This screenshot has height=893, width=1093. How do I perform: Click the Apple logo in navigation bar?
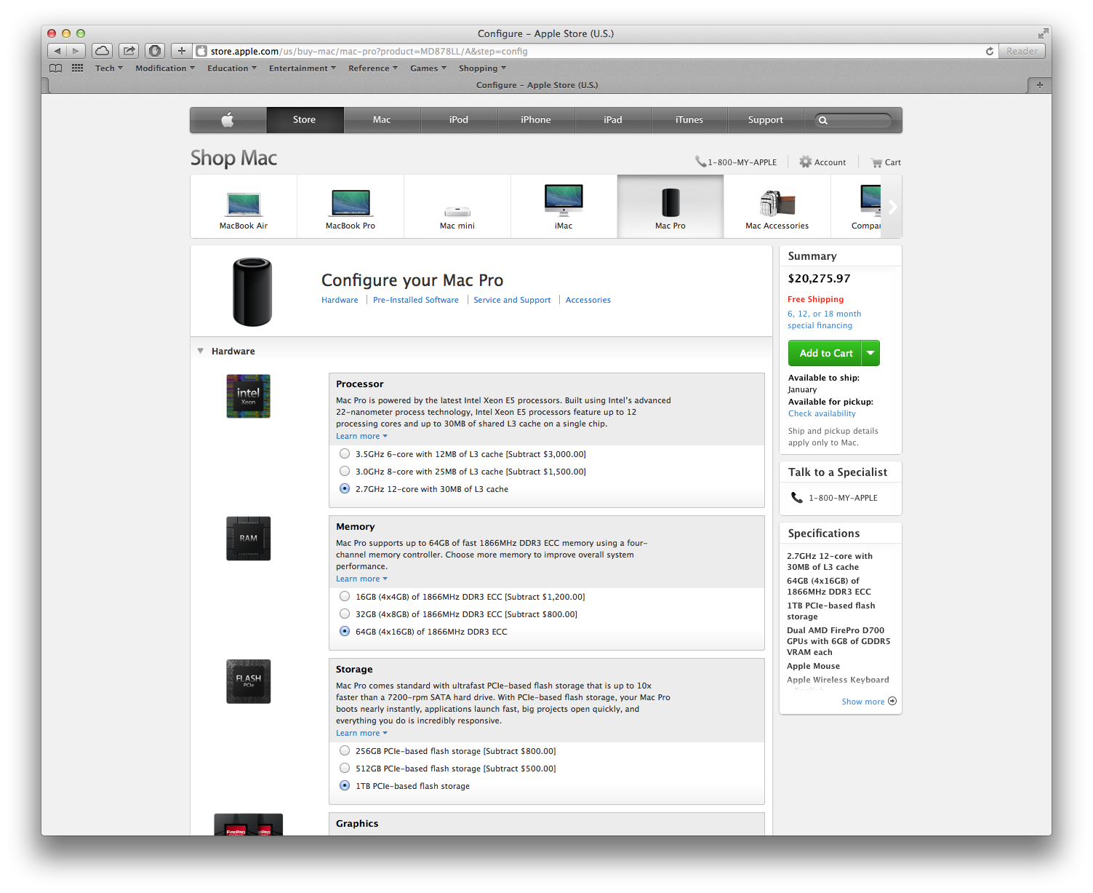pos(228,120)
